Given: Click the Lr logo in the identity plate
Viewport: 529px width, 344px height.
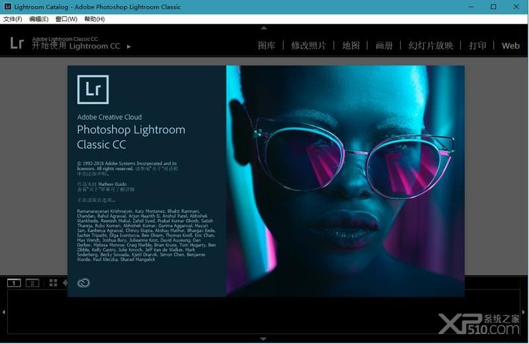Looking at the screenshot, I should point(17,43).
